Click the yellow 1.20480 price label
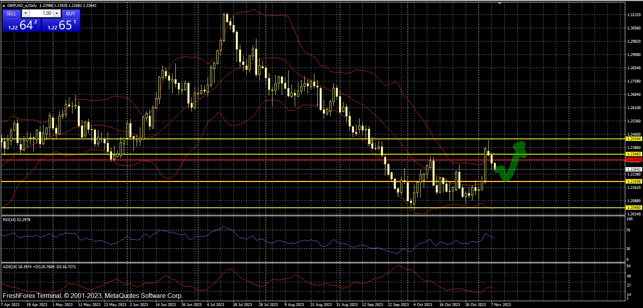This screenshot has height=308, width=643. 634,208
